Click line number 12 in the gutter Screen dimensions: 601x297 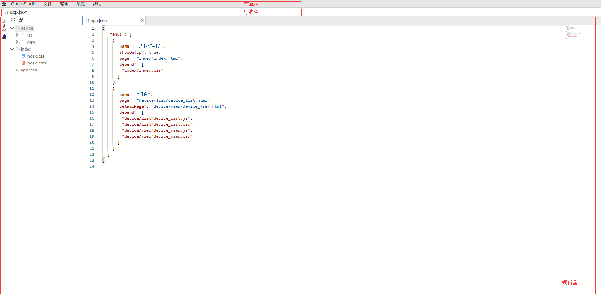92,94
